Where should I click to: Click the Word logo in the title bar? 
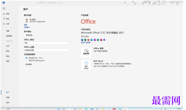click(x=4, y=2)
